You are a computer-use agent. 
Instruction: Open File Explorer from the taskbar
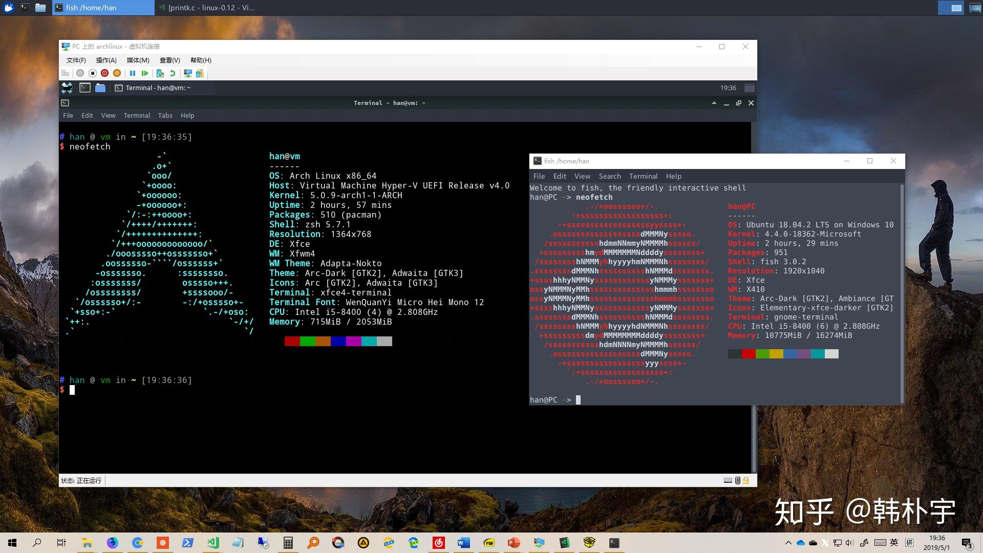(x=87, y=543)
